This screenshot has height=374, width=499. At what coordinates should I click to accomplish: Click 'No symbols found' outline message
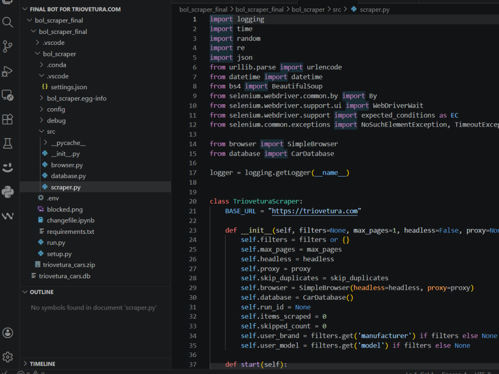94,308
